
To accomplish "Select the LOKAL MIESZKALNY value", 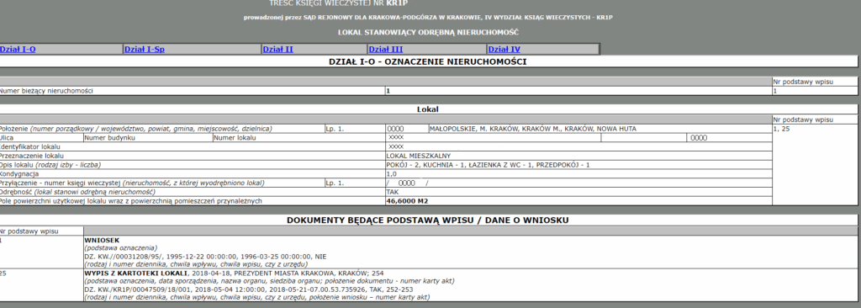I will click(419, 156).
